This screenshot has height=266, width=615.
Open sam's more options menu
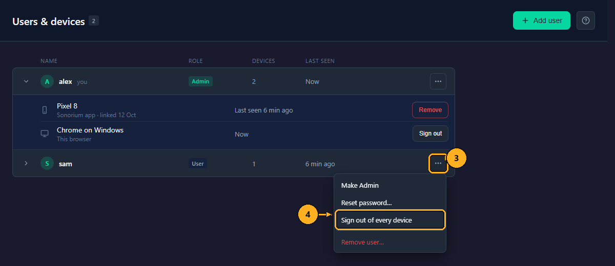point(438,163)
